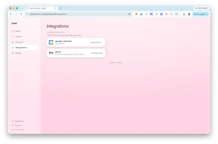The image size is (218, 144).
Task: Click the account person icon
Action: (13, 42)
